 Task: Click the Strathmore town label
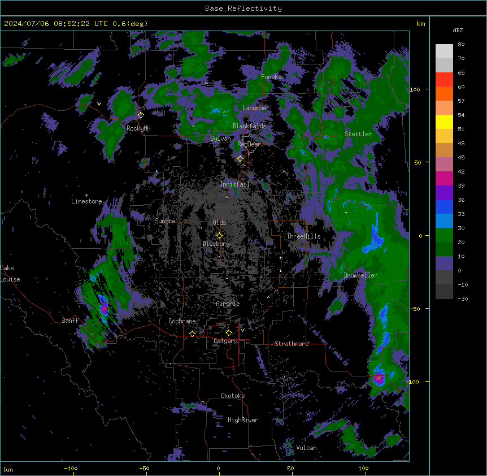[x=292, y=344]
